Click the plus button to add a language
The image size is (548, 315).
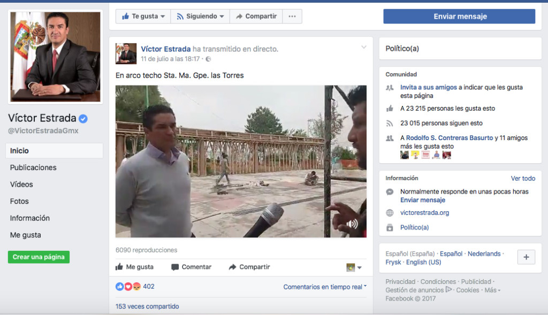pos(526,257)
